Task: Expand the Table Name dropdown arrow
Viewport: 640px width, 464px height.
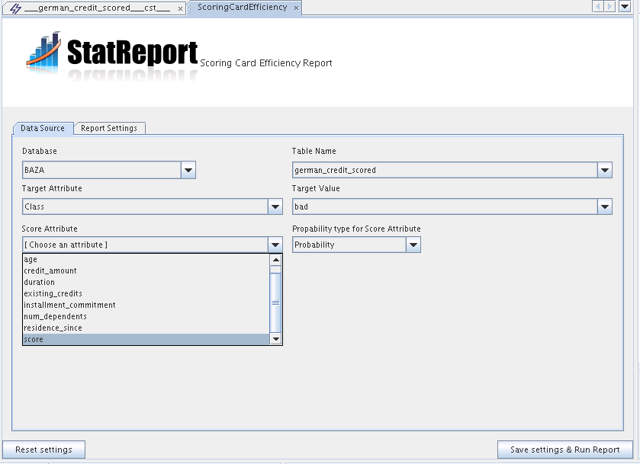Action: click(x=604, y=170)
